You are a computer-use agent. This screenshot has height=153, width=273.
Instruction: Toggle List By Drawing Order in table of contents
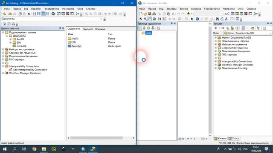(x=139, y=28)
